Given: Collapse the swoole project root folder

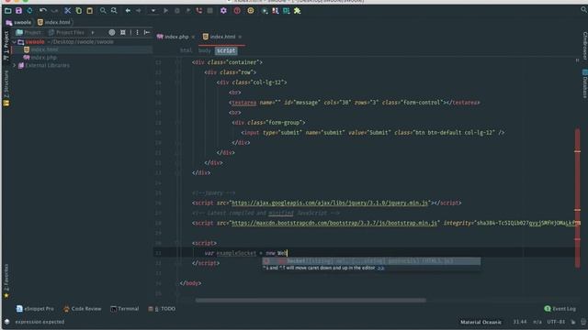Looking at the screenshot, I should [x=15, y=42].
